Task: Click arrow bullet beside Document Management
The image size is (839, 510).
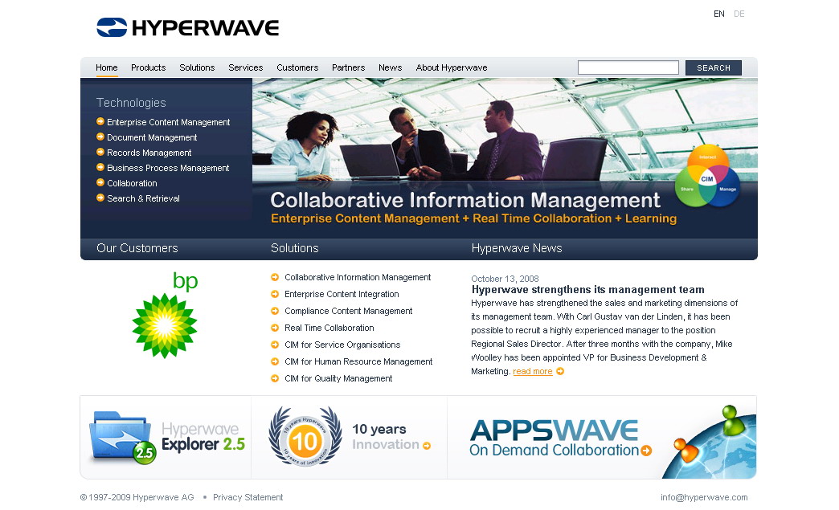Action: click(x=100, y=137)
